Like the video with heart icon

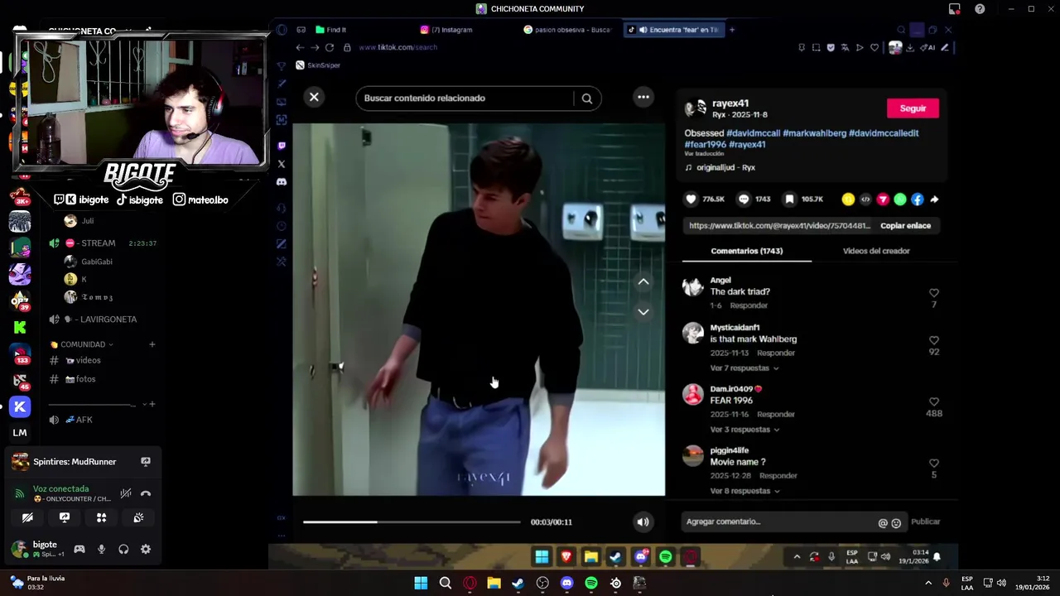[x=691, y=199]
